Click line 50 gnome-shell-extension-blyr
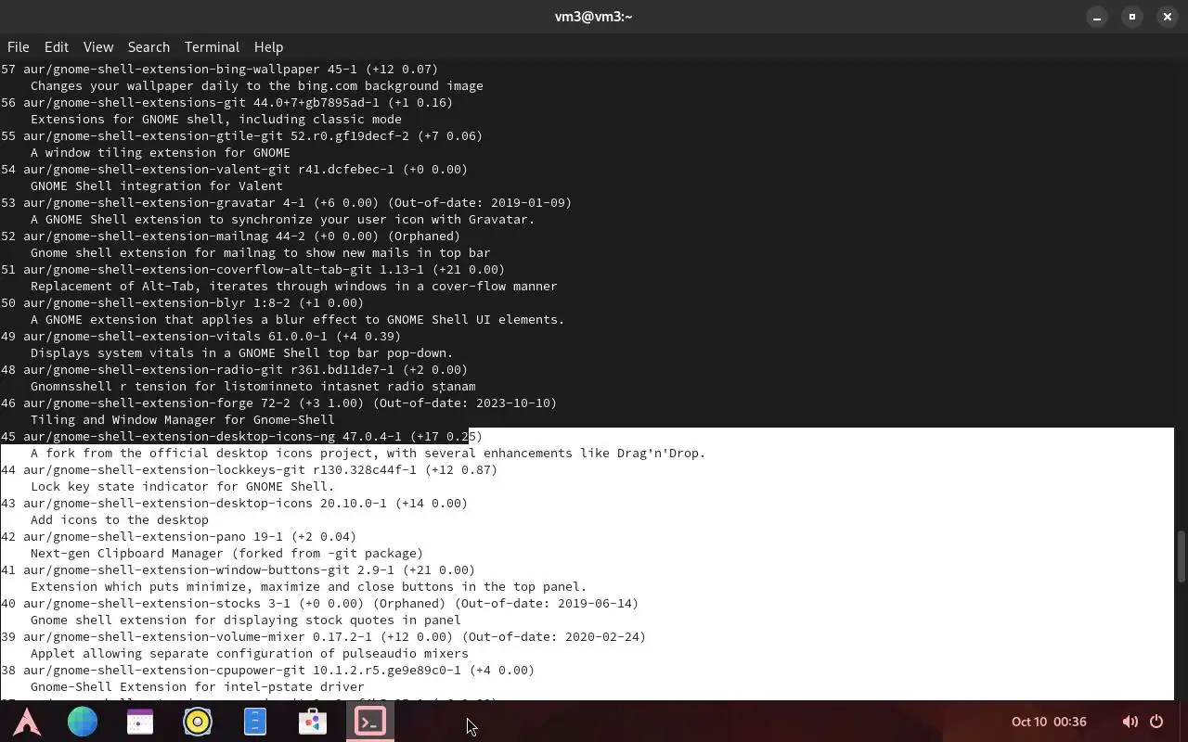Screen dimensions: 1188x742 coord(182,303)
